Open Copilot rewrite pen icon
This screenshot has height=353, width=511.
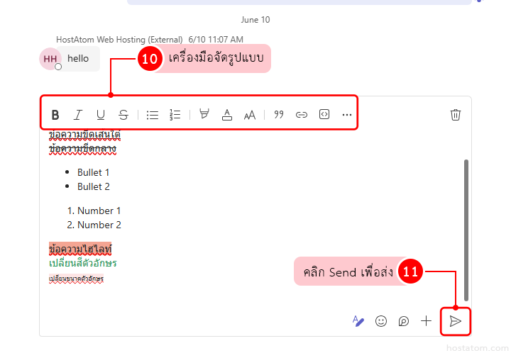point(358,321)
